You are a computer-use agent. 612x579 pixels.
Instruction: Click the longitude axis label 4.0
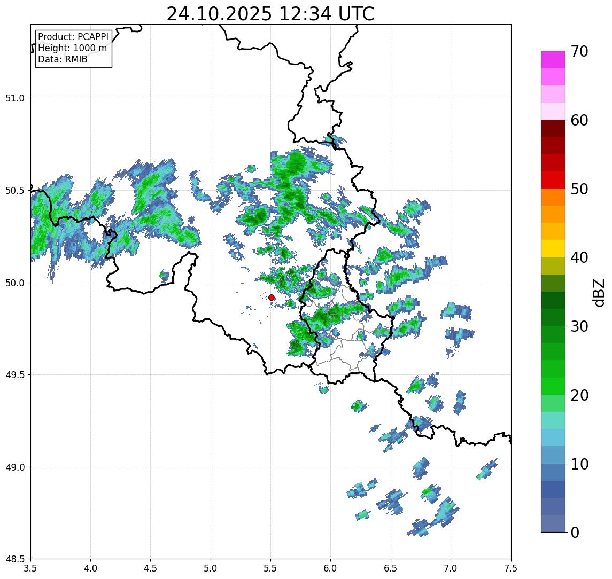click(x=90, y=568)
